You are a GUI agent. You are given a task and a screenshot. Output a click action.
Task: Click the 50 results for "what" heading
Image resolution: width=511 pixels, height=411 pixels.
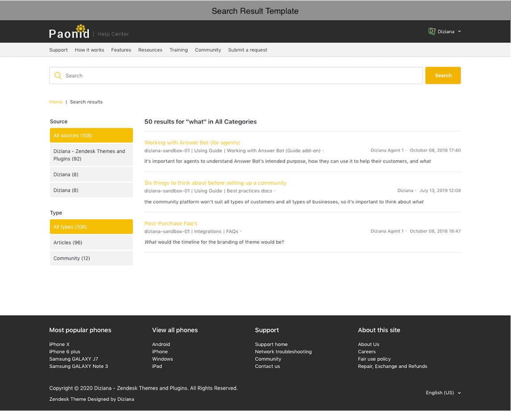(200, 122)
